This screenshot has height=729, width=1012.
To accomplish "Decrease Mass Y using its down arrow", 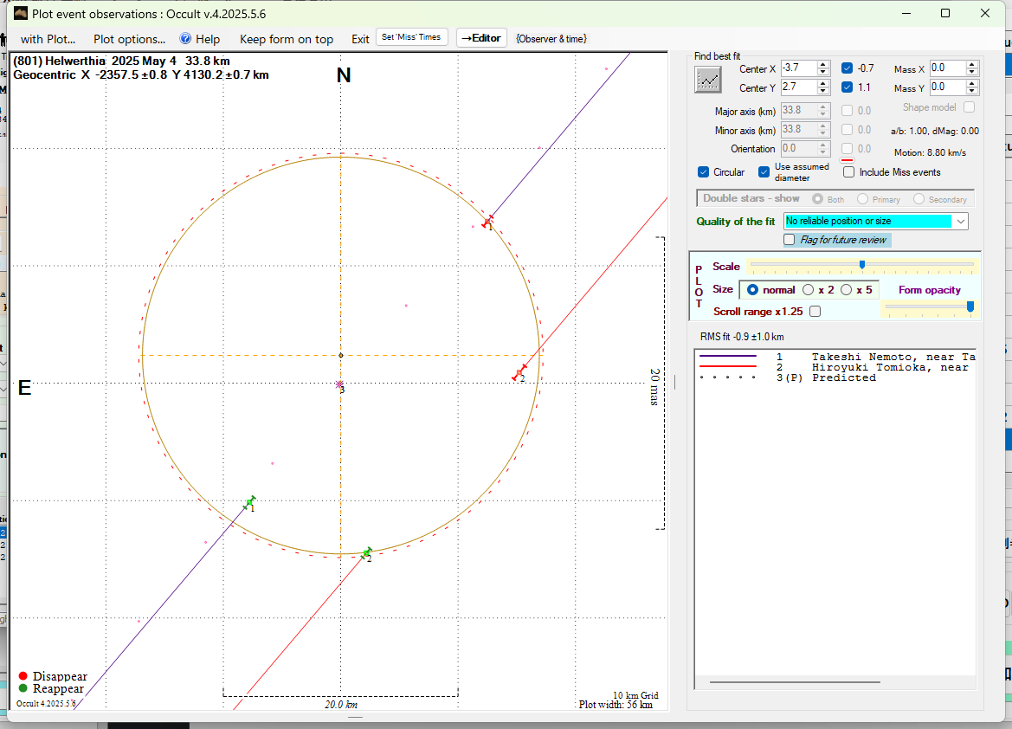I will pos(972,92).
